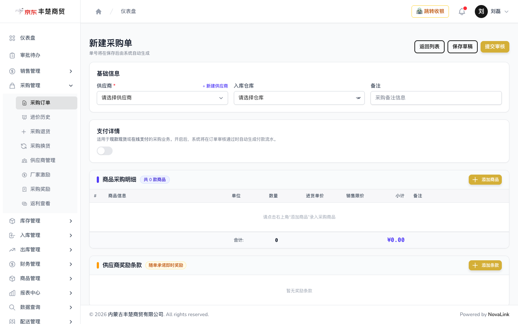Collapse the 采购管理 menu chevron

point(71,86)
